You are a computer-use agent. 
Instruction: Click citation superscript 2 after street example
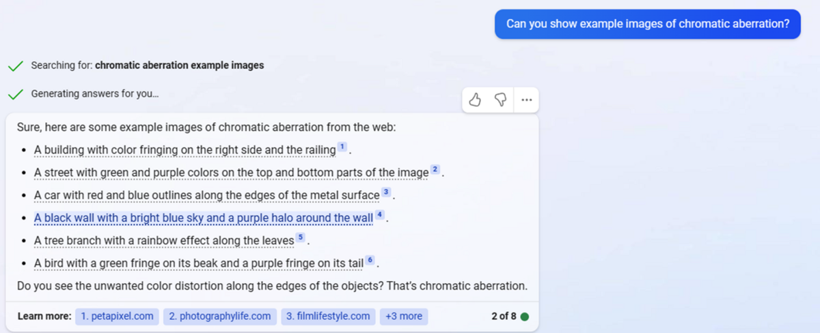click(x=435, y=170)
